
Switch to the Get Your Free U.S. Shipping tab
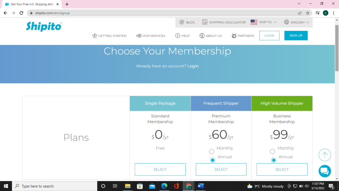point(31,4)
